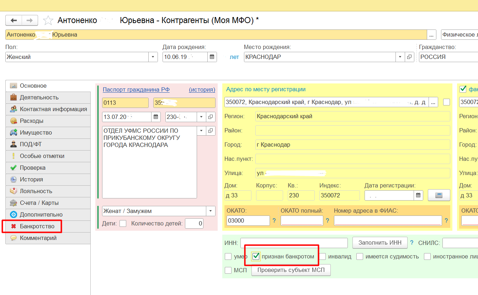Add page to favorites with star icon
Image resolution: width=478 pixels, height=295 pixels.
click(x=48, y=20)
